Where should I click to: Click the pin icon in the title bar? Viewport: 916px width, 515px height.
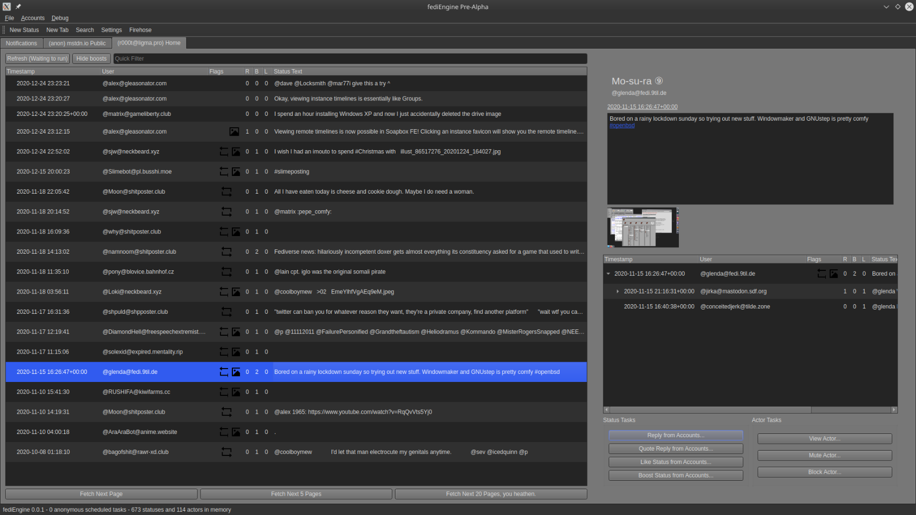coord(18,6)
